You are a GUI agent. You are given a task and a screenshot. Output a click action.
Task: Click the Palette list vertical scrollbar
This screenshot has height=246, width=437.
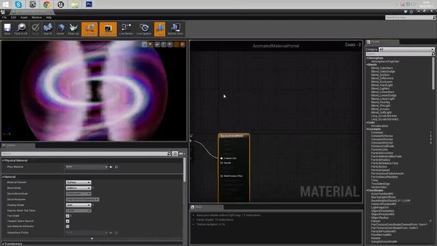tap(434, 73)
